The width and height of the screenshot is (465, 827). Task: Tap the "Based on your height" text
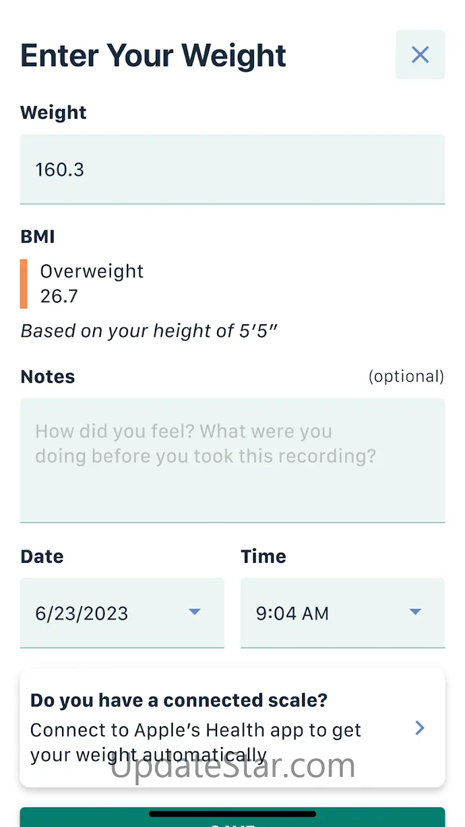[x=149, y=331]
